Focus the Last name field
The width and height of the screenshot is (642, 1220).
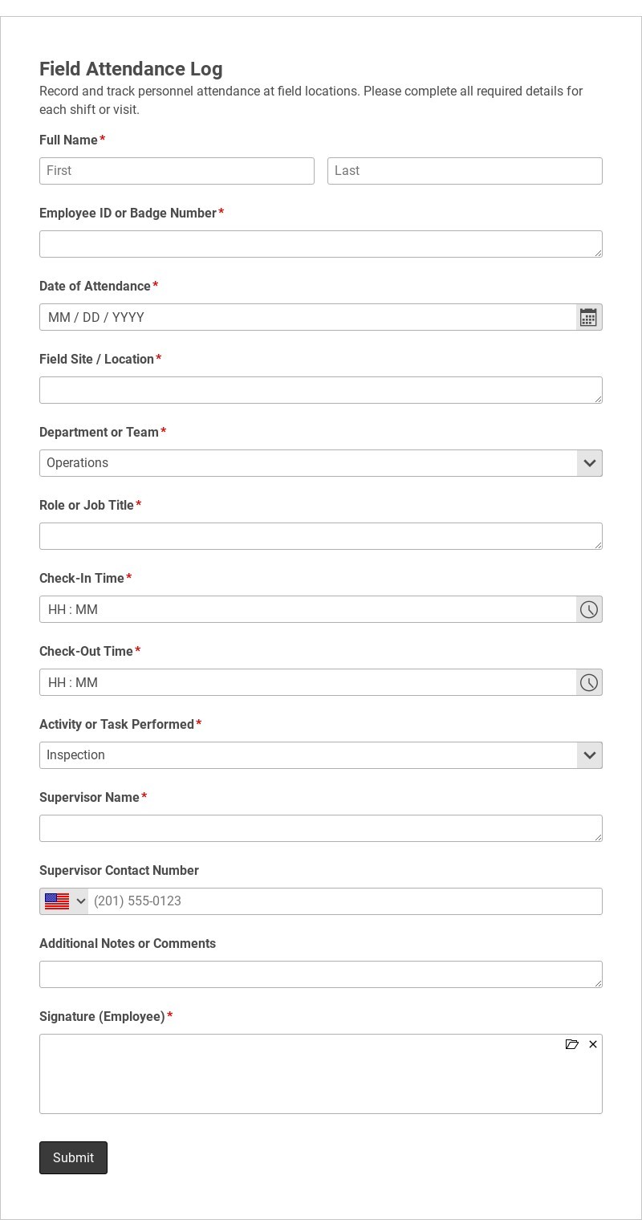pyautogui.click(x=465, y=171)
